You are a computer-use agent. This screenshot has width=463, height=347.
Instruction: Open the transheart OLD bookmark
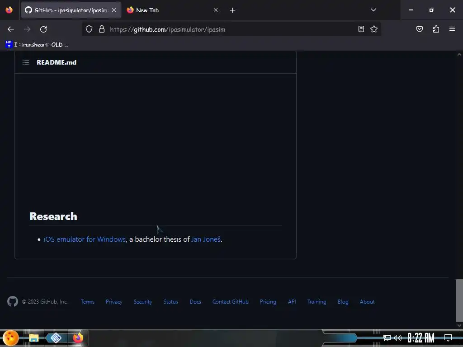point(37,45)
